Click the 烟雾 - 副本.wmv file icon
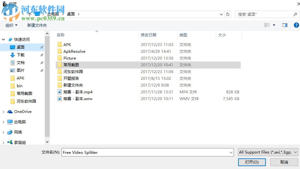Image resolution: width=300 pixels, height=169 pixels. (60, 99)
